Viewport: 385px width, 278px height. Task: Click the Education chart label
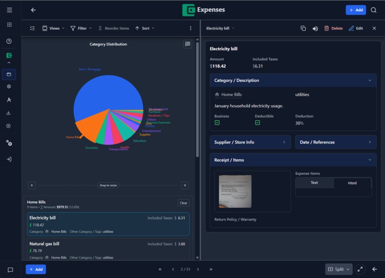(140, 141)
